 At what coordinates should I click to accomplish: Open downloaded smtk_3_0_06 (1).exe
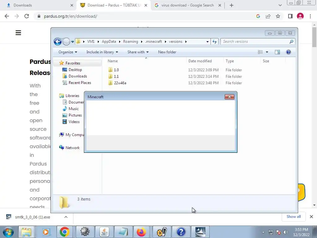point(32,217)
